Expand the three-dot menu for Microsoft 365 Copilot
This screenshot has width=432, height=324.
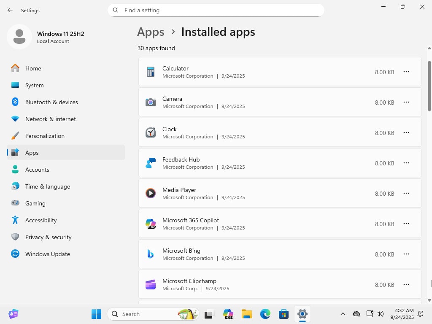tap(406, 224)
